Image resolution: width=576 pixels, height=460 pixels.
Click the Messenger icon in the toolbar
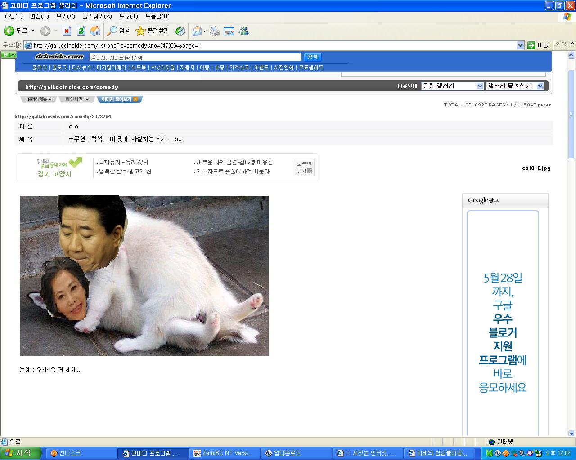tap(243, 31)
